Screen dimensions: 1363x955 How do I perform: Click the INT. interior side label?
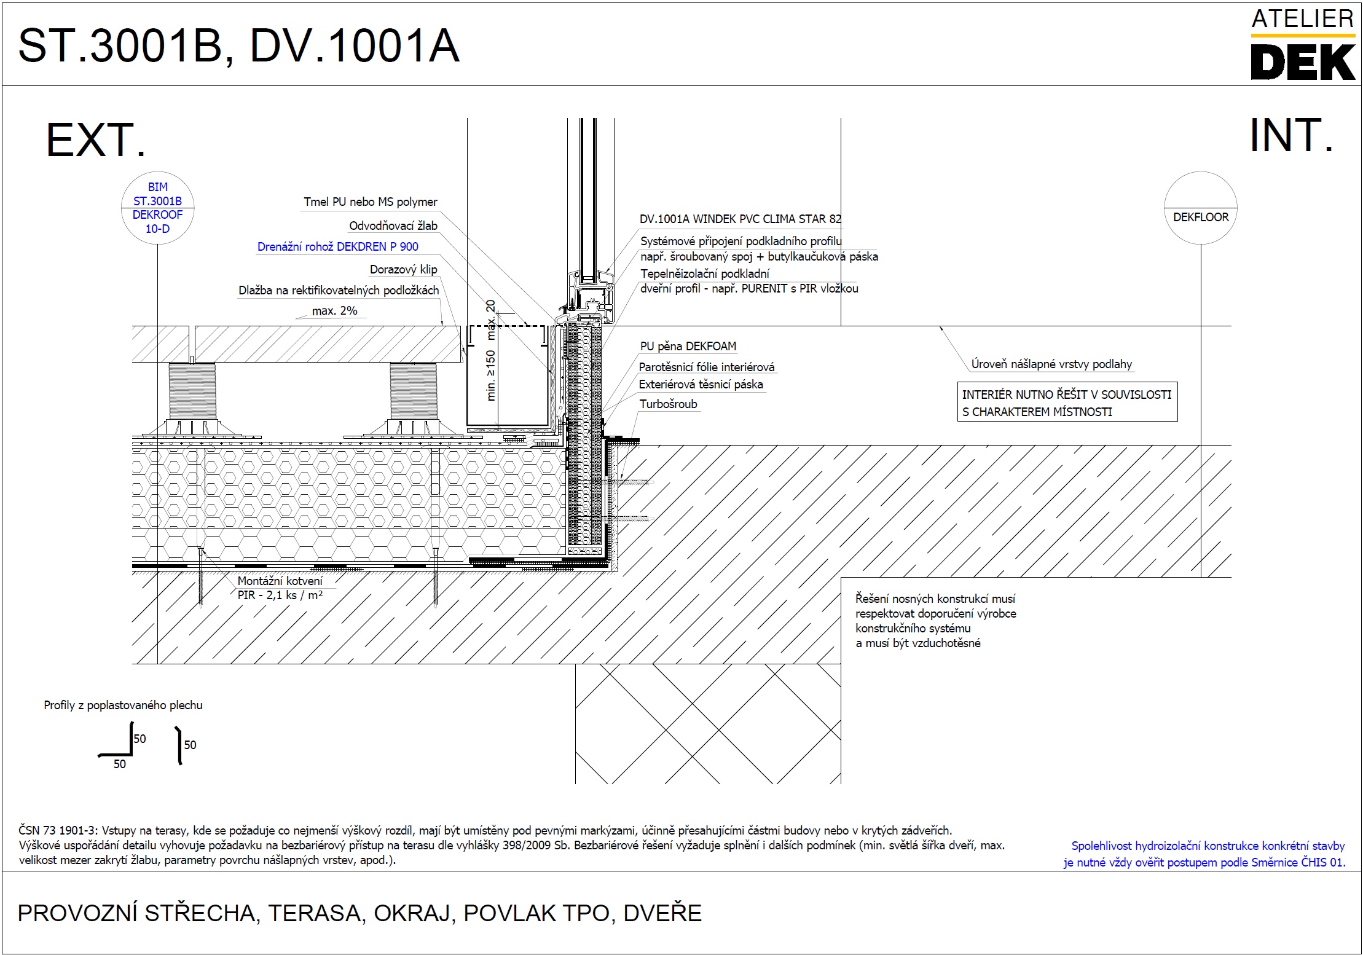click(x=1292, y=136)
